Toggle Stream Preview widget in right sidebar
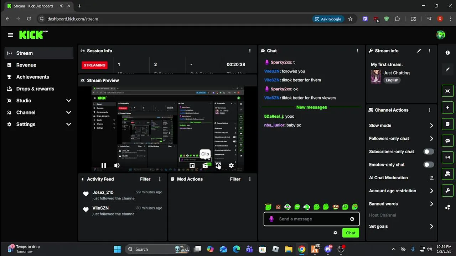Image resolution: width=456 pixels, height=256 pixels. [x=448, y=91]
